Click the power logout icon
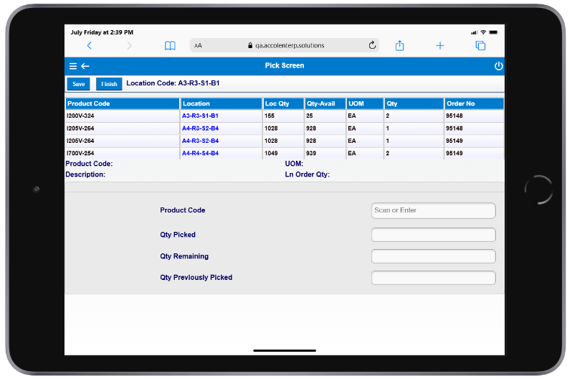 pos(498,66)
